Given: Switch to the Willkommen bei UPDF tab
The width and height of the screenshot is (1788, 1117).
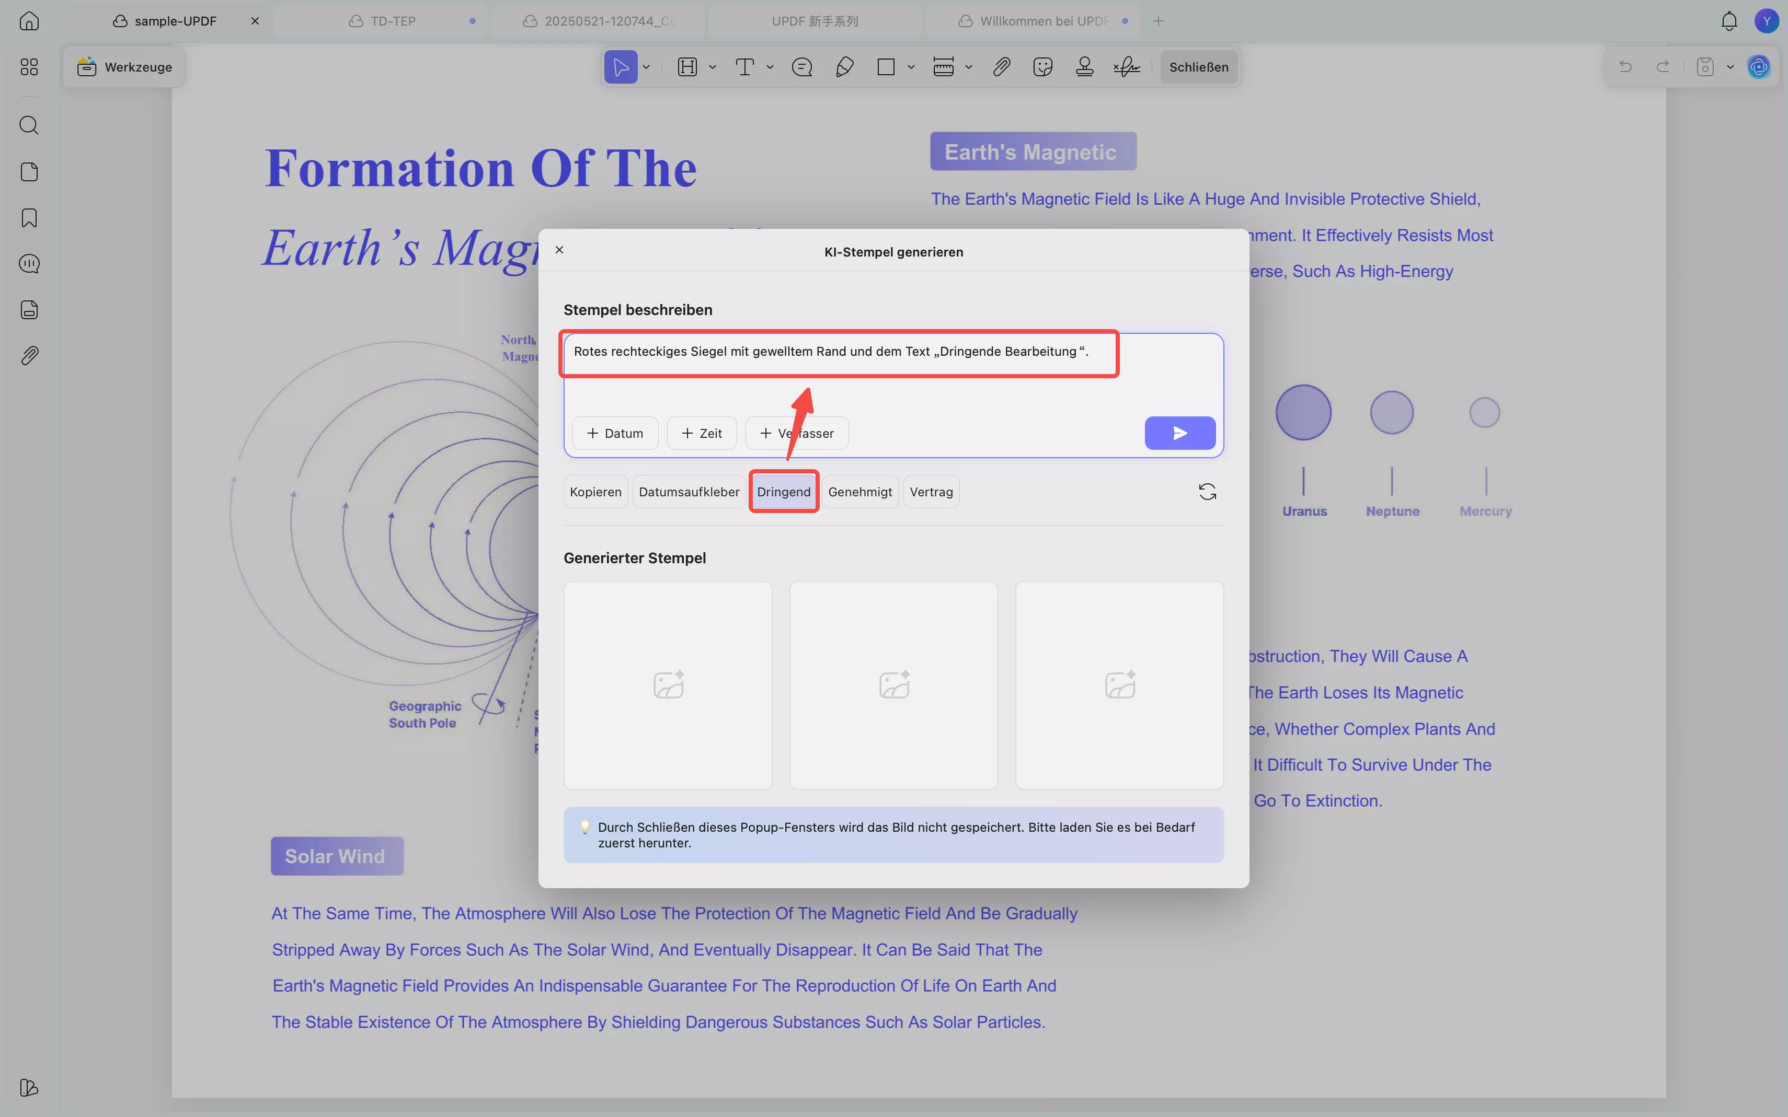Looking at the screenshot, I should point(1042,21).
